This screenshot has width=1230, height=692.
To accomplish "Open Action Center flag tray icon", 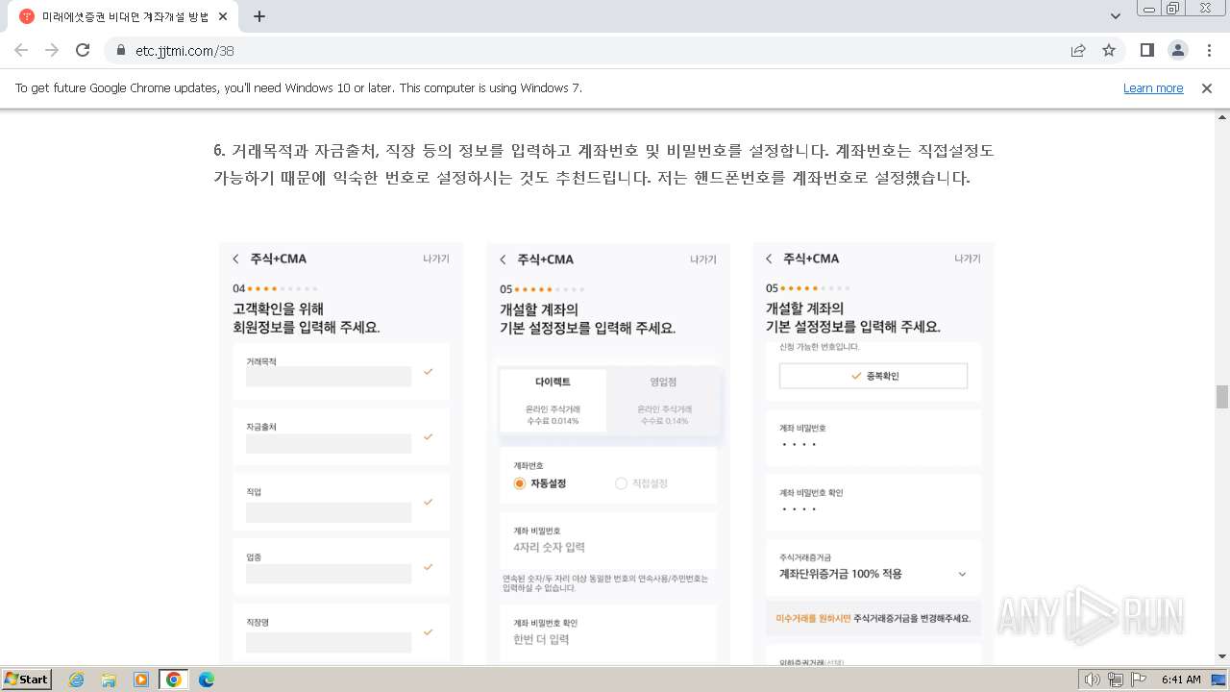I will tap(1139, 680).
